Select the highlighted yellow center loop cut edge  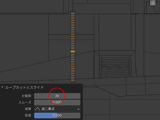point(73,51)
